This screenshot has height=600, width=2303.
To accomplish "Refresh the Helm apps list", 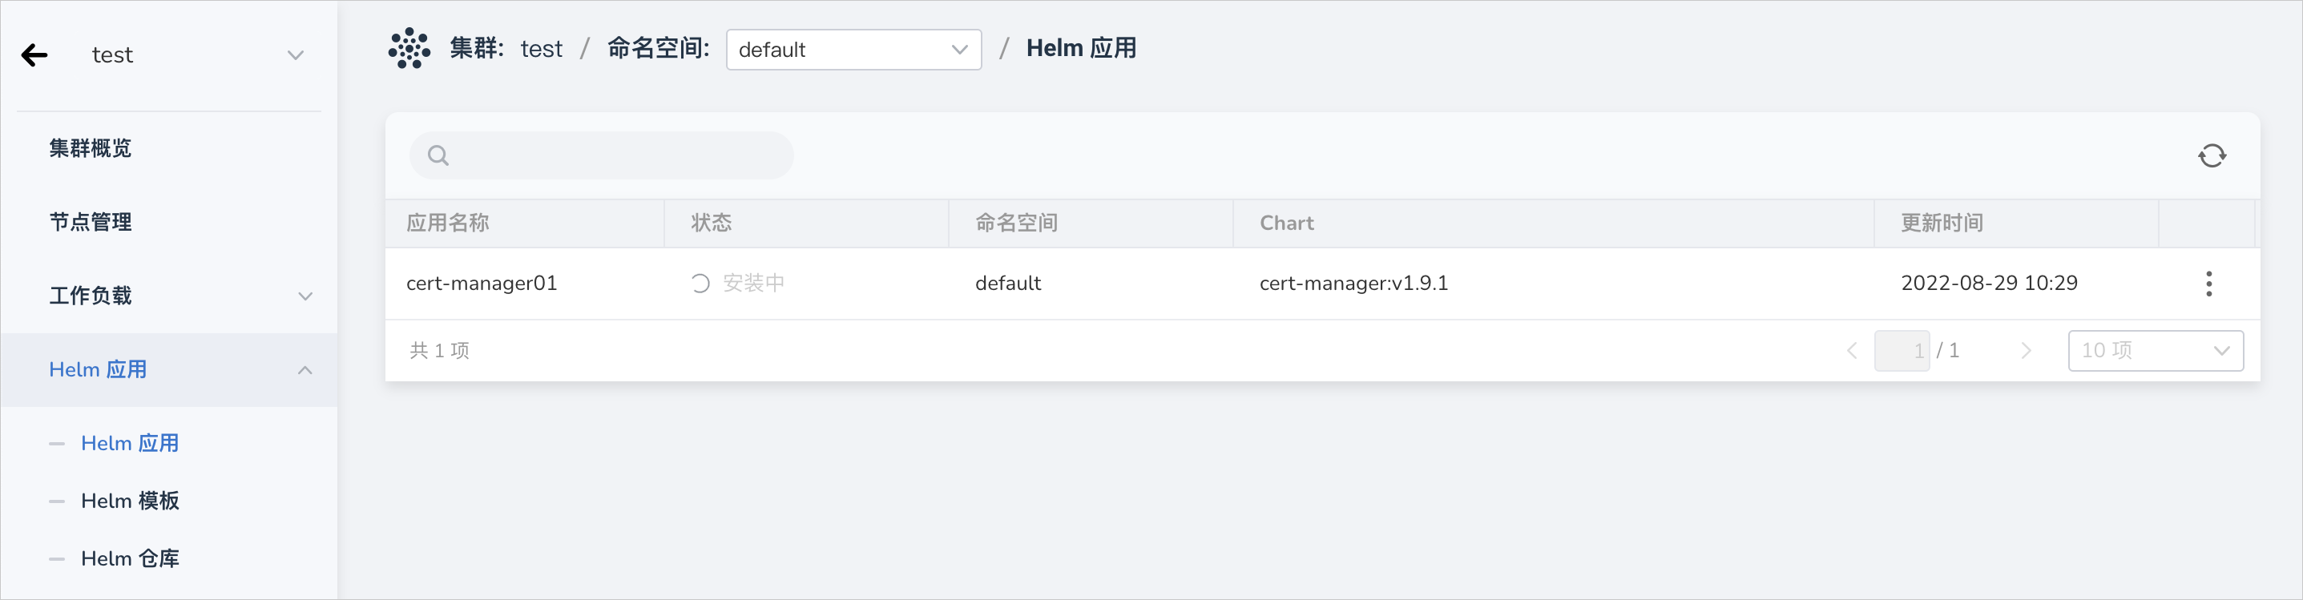I will [x=2212, y=155].
